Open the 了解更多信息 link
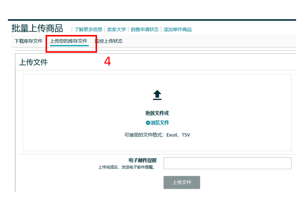This screenshot has width=305, height=208. click(x=89, y=30)
